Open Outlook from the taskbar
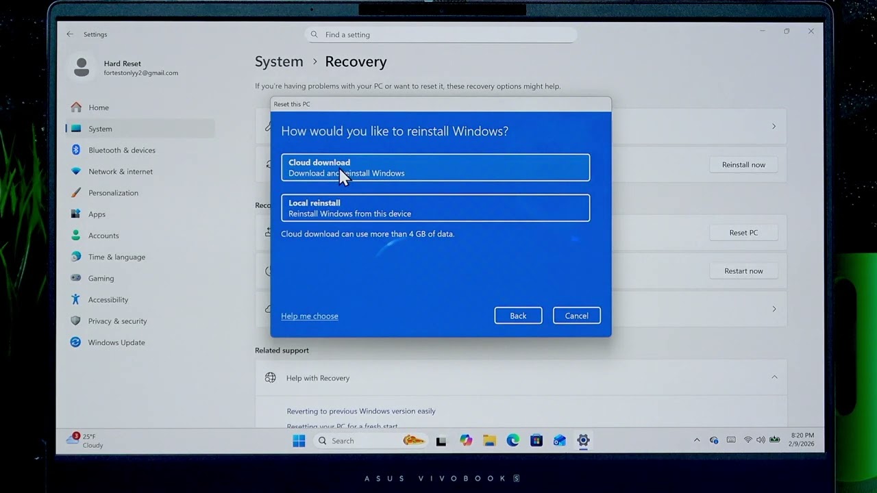 click(x=560, y=441)
